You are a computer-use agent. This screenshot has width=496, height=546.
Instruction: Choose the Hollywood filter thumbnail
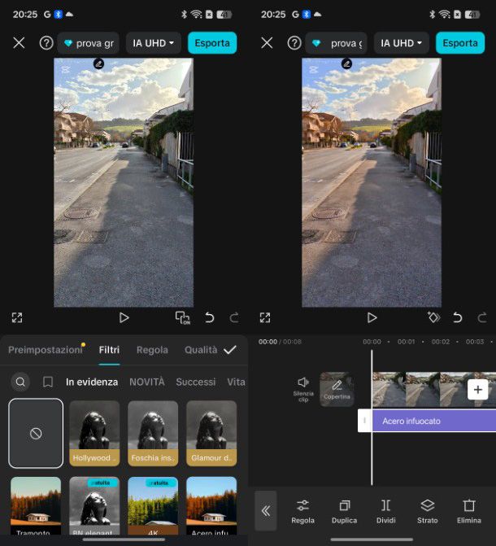click(x=94, y=433)
